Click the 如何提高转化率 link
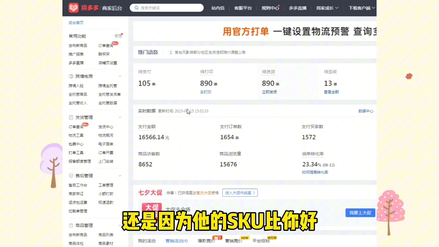The width and height of the screenshot is (439, 247). [315, 172]
